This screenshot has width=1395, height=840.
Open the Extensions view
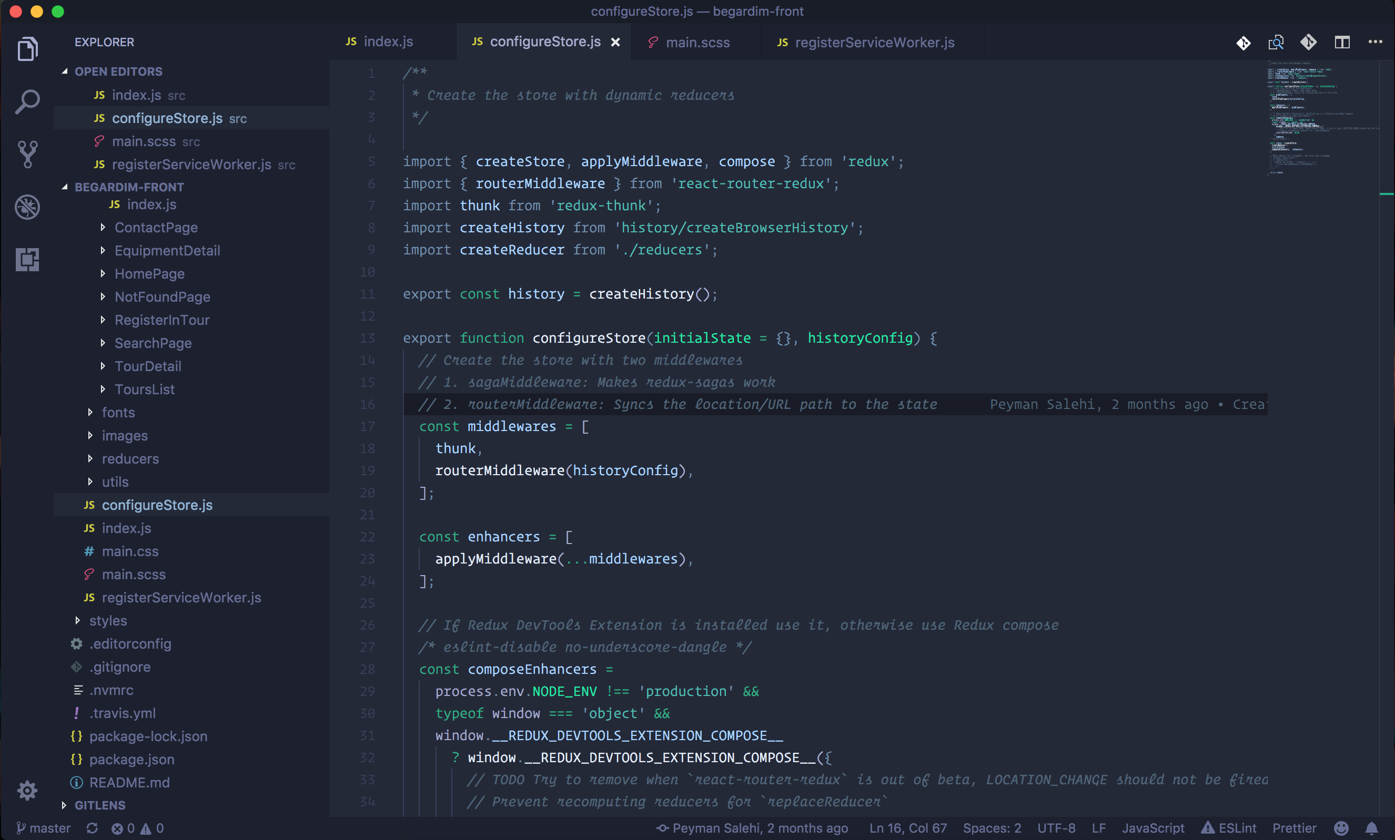click(x=27, y=260)
